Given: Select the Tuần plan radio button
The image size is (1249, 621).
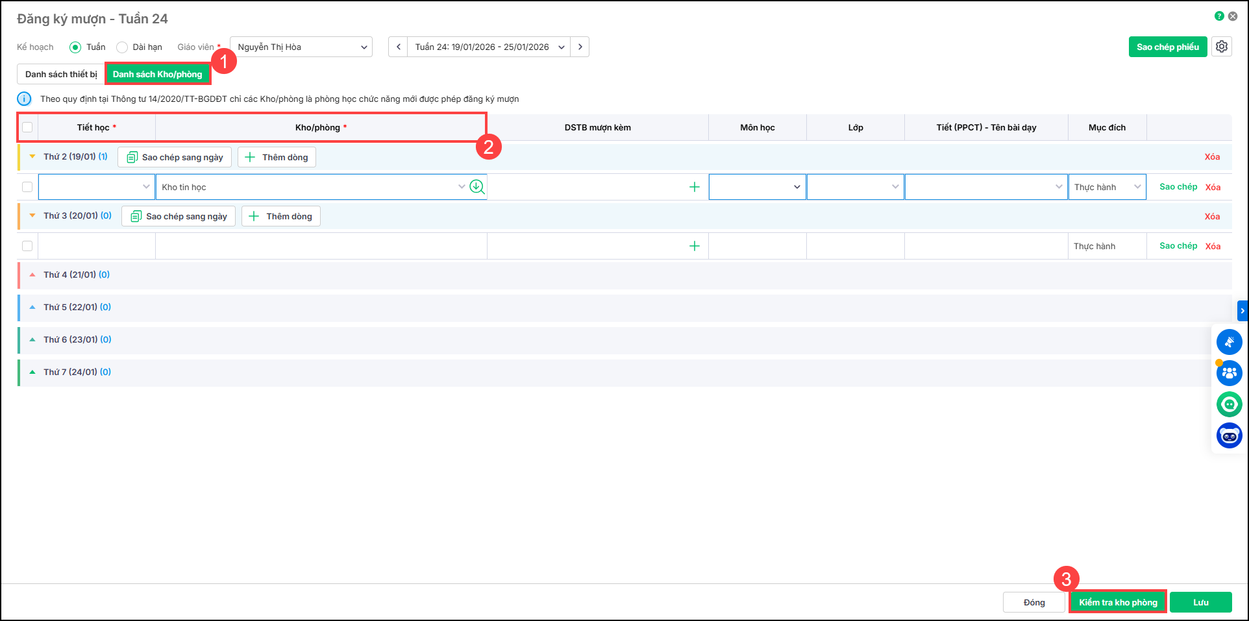Looking at the screenshot, I should [75, 47].
